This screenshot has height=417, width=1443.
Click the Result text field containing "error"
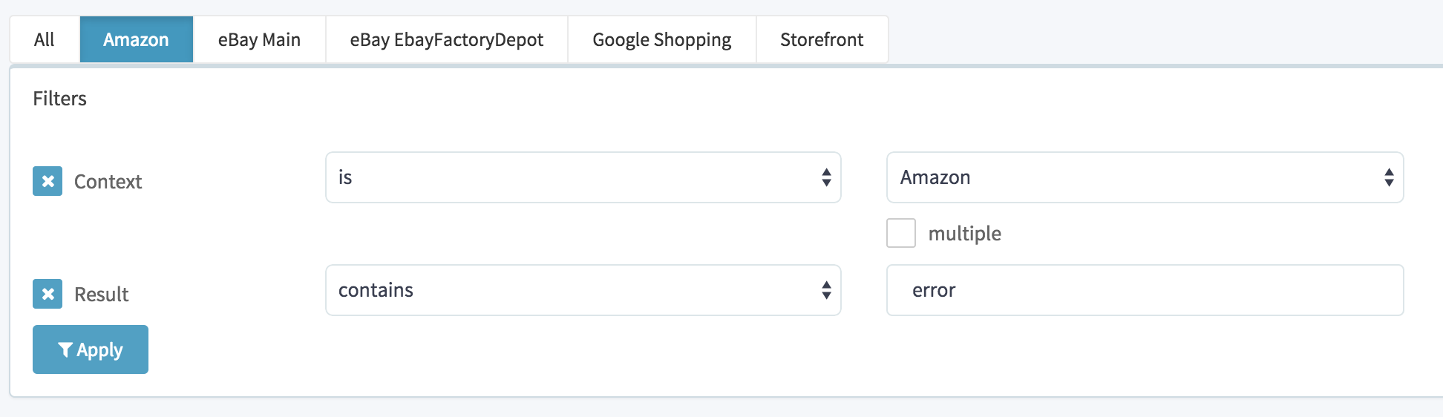click(1145, 290)
